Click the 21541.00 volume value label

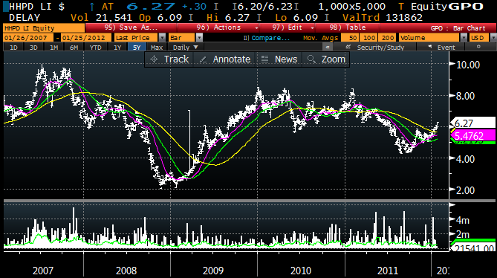click(x=473, y=248)
